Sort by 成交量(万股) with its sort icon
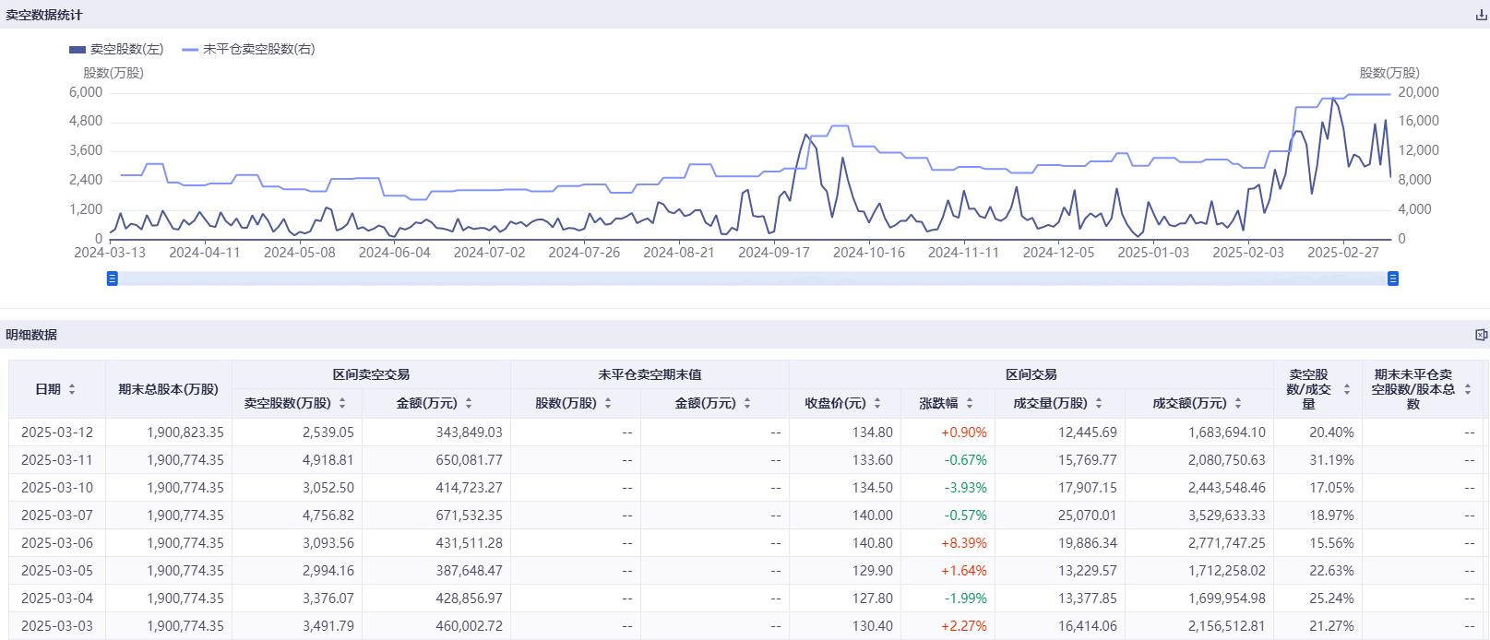The image size is (1490, 640). tap(1099, 403)
